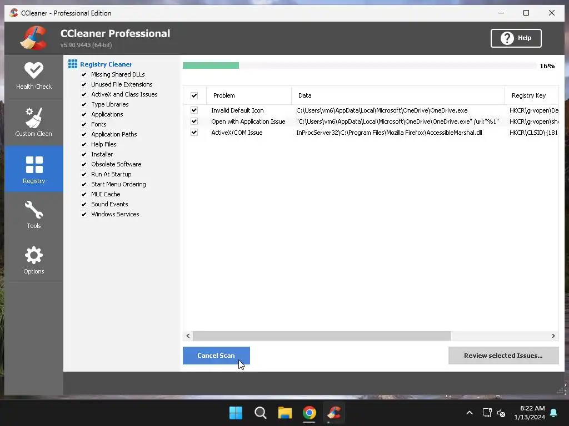Screen dimensions: 569x426
Task: Toggle Help Files checkbox
Action: [x=84, y=144]
